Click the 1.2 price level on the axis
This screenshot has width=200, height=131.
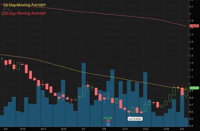(x=191, y=70)
